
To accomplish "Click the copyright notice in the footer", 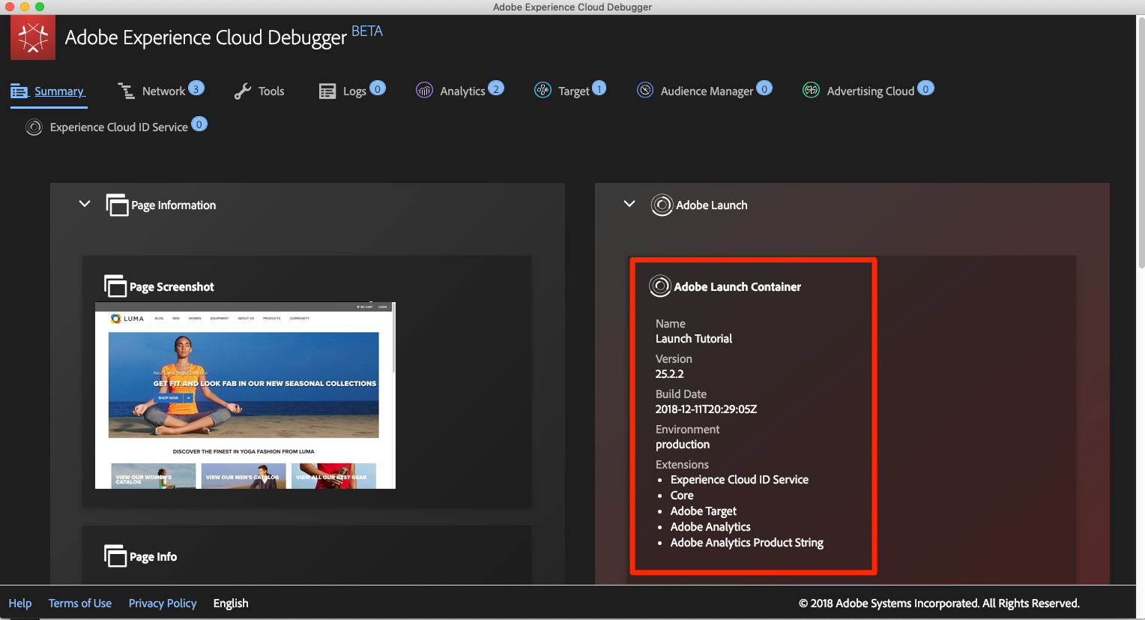I will tap(939, 604).
